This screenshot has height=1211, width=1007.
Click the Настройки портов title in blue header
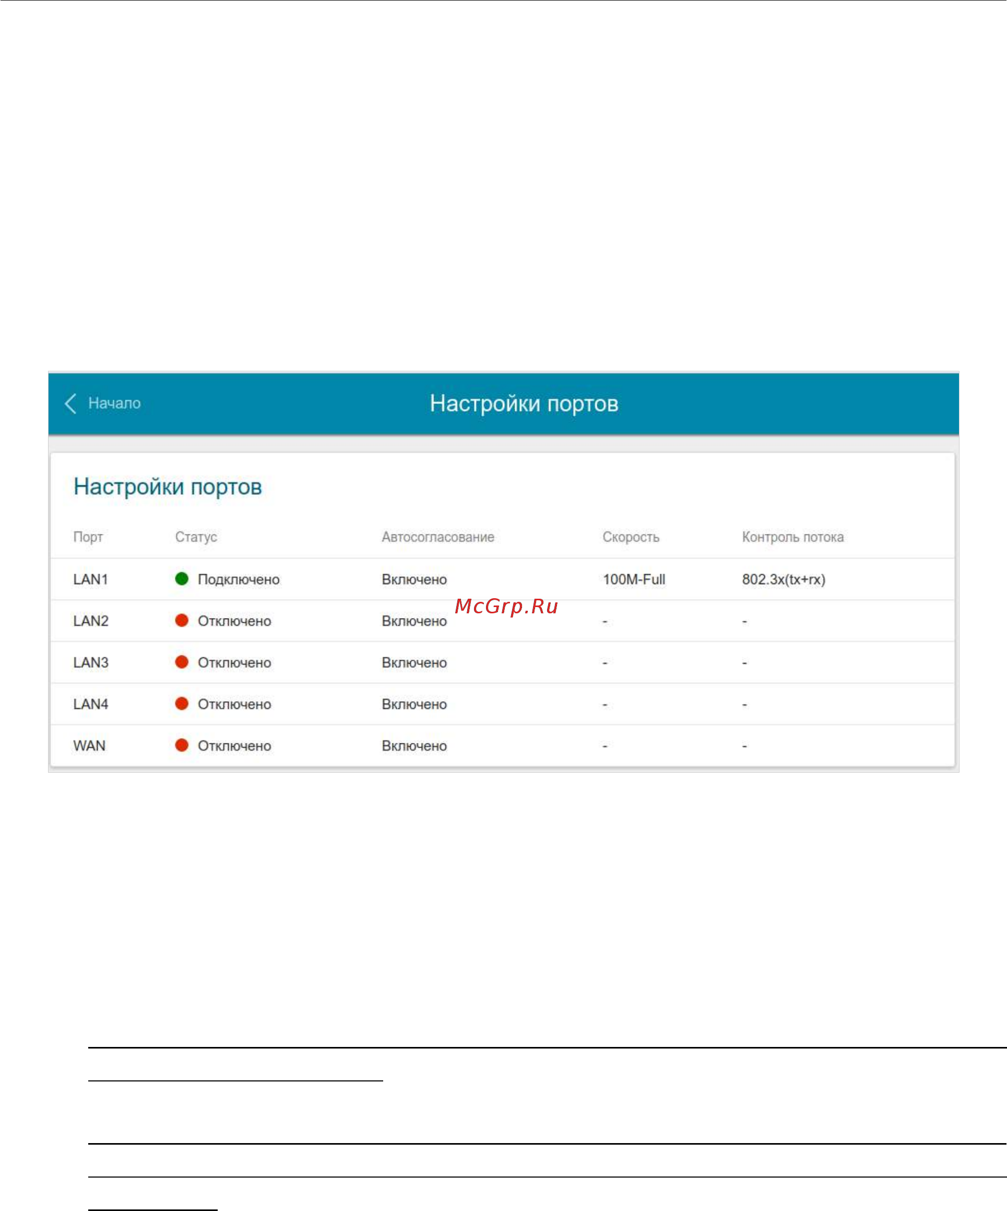pos(524,404)
